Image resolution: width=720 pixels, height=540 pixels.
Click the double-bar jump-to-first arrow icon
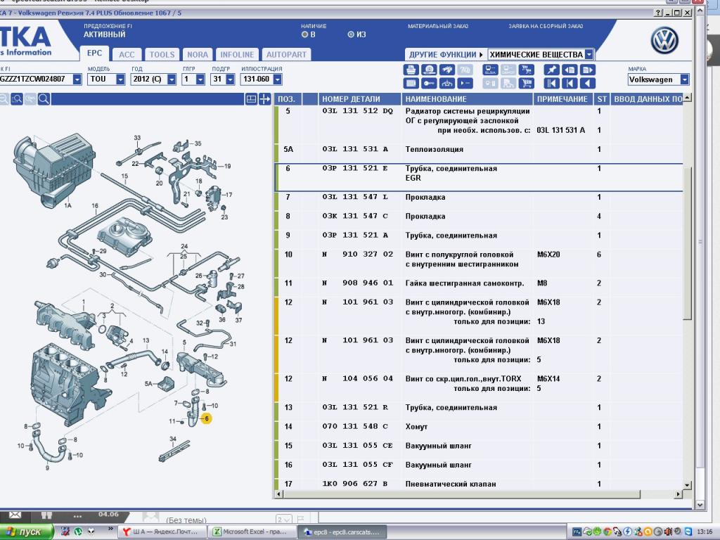pos(551,84)
